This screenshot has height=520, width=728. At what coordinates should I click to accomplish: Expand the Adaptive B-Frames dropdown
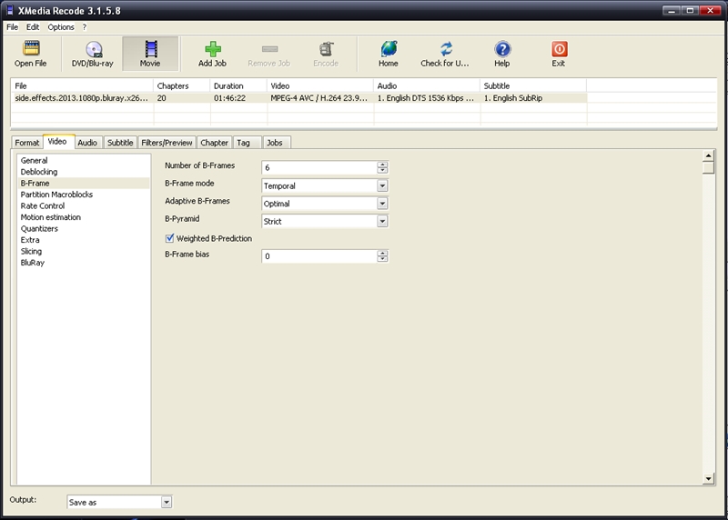382,204
